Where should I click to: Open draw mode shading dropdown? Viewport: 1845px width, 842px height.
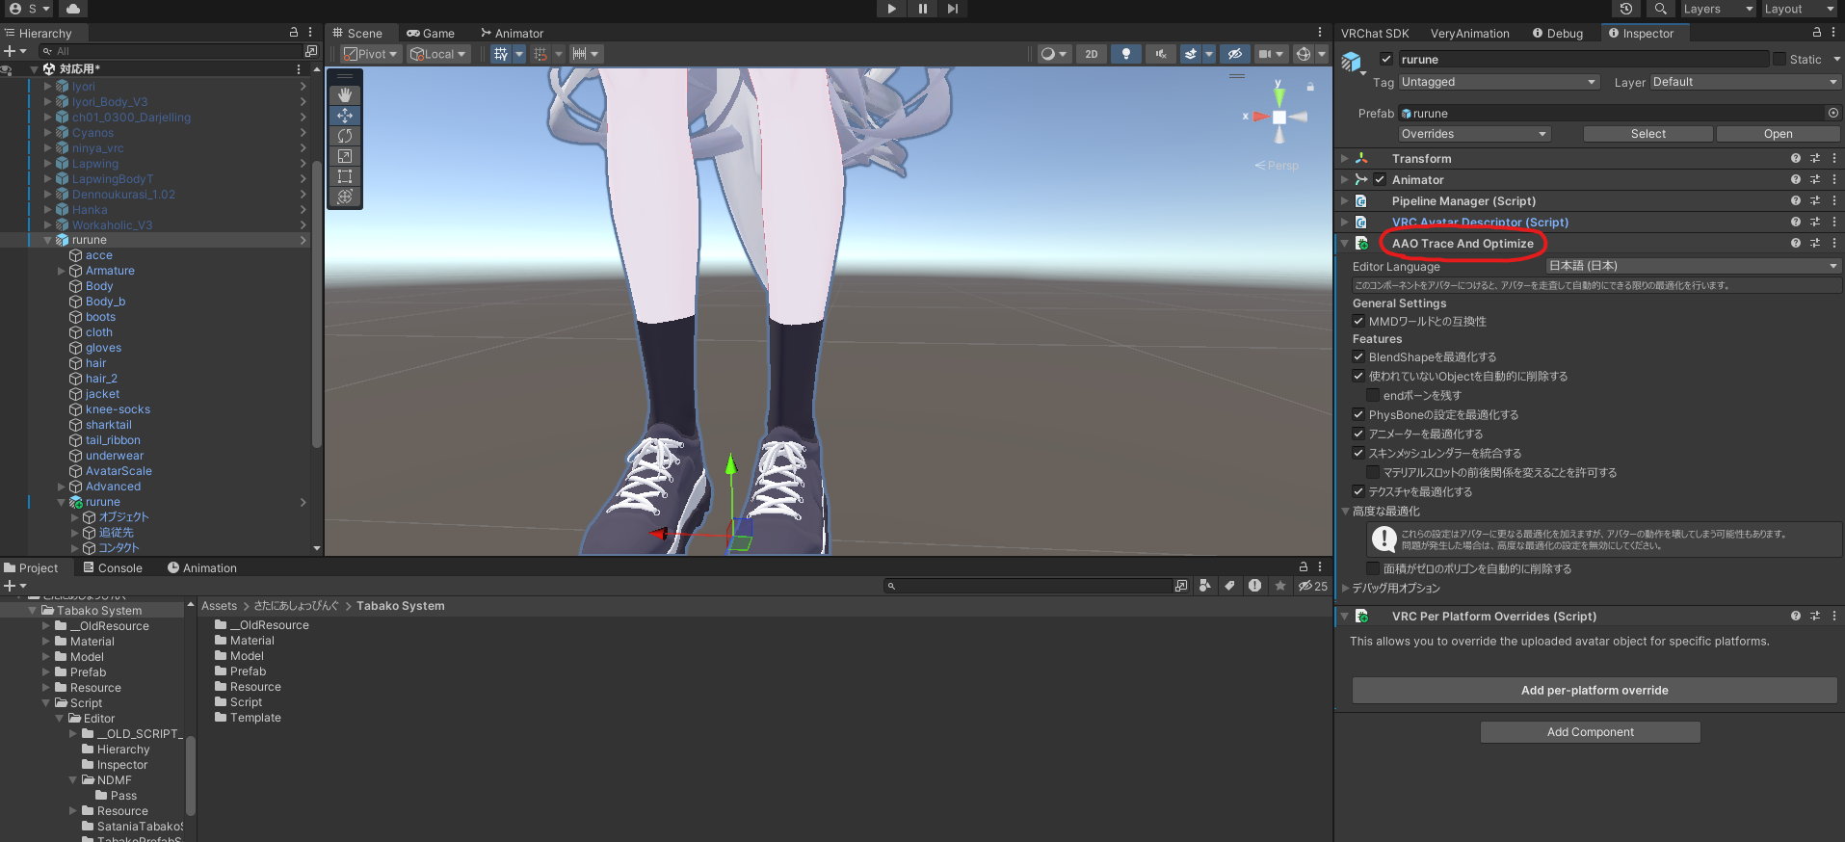pyautogui.click(x=1054, y=54)
